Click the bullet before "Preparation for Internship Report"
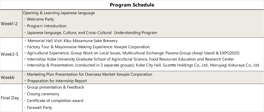Image resolution: width=264 pixels, height=112 pixels. [x=25, y=81]
